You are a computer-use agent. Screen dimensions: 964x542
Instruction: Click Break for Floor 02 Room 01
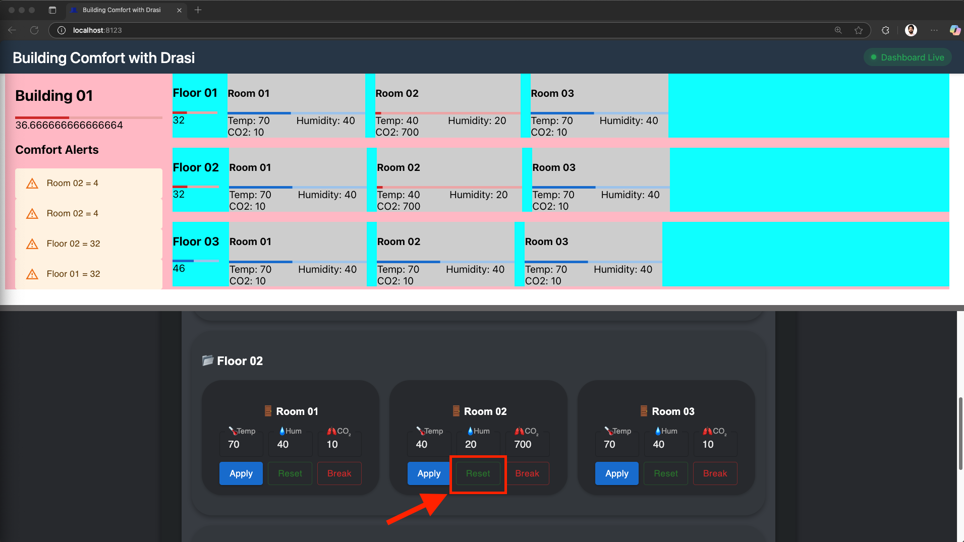[x=339, y=473]
